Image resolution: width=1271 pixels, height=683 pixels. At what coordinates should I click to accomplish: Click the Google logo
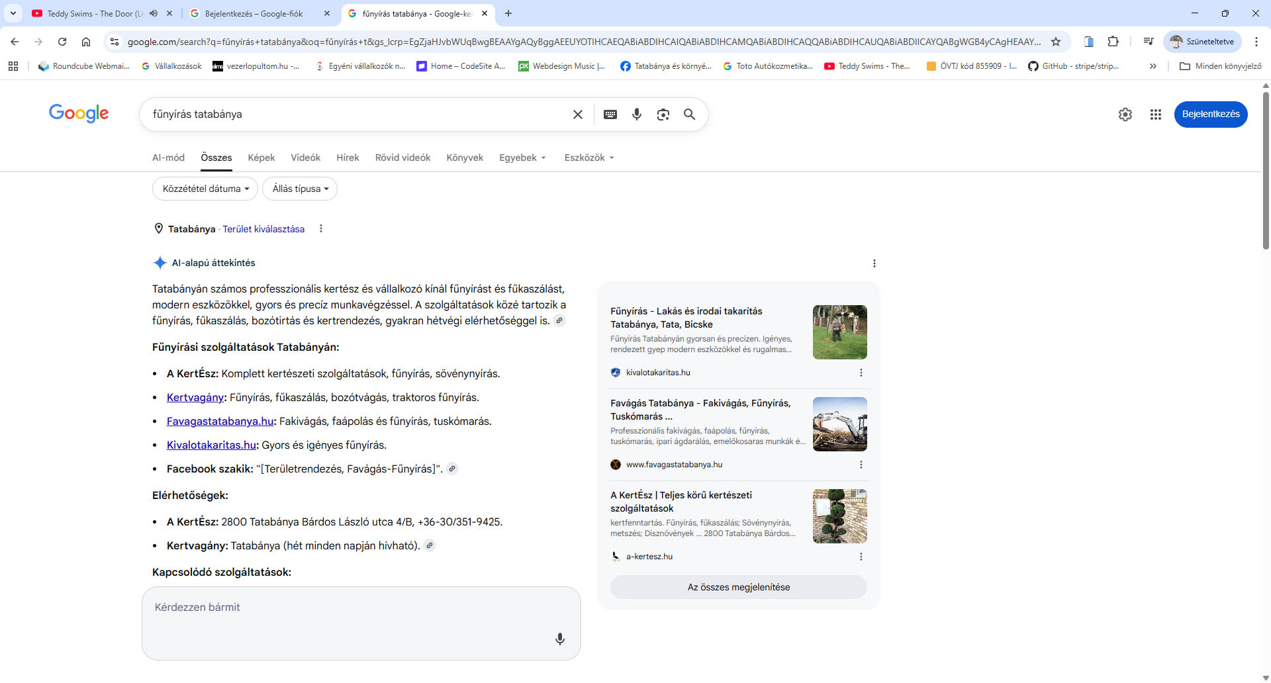(79, 114)
